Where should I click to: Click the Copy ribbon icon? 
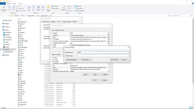point(9,8)
